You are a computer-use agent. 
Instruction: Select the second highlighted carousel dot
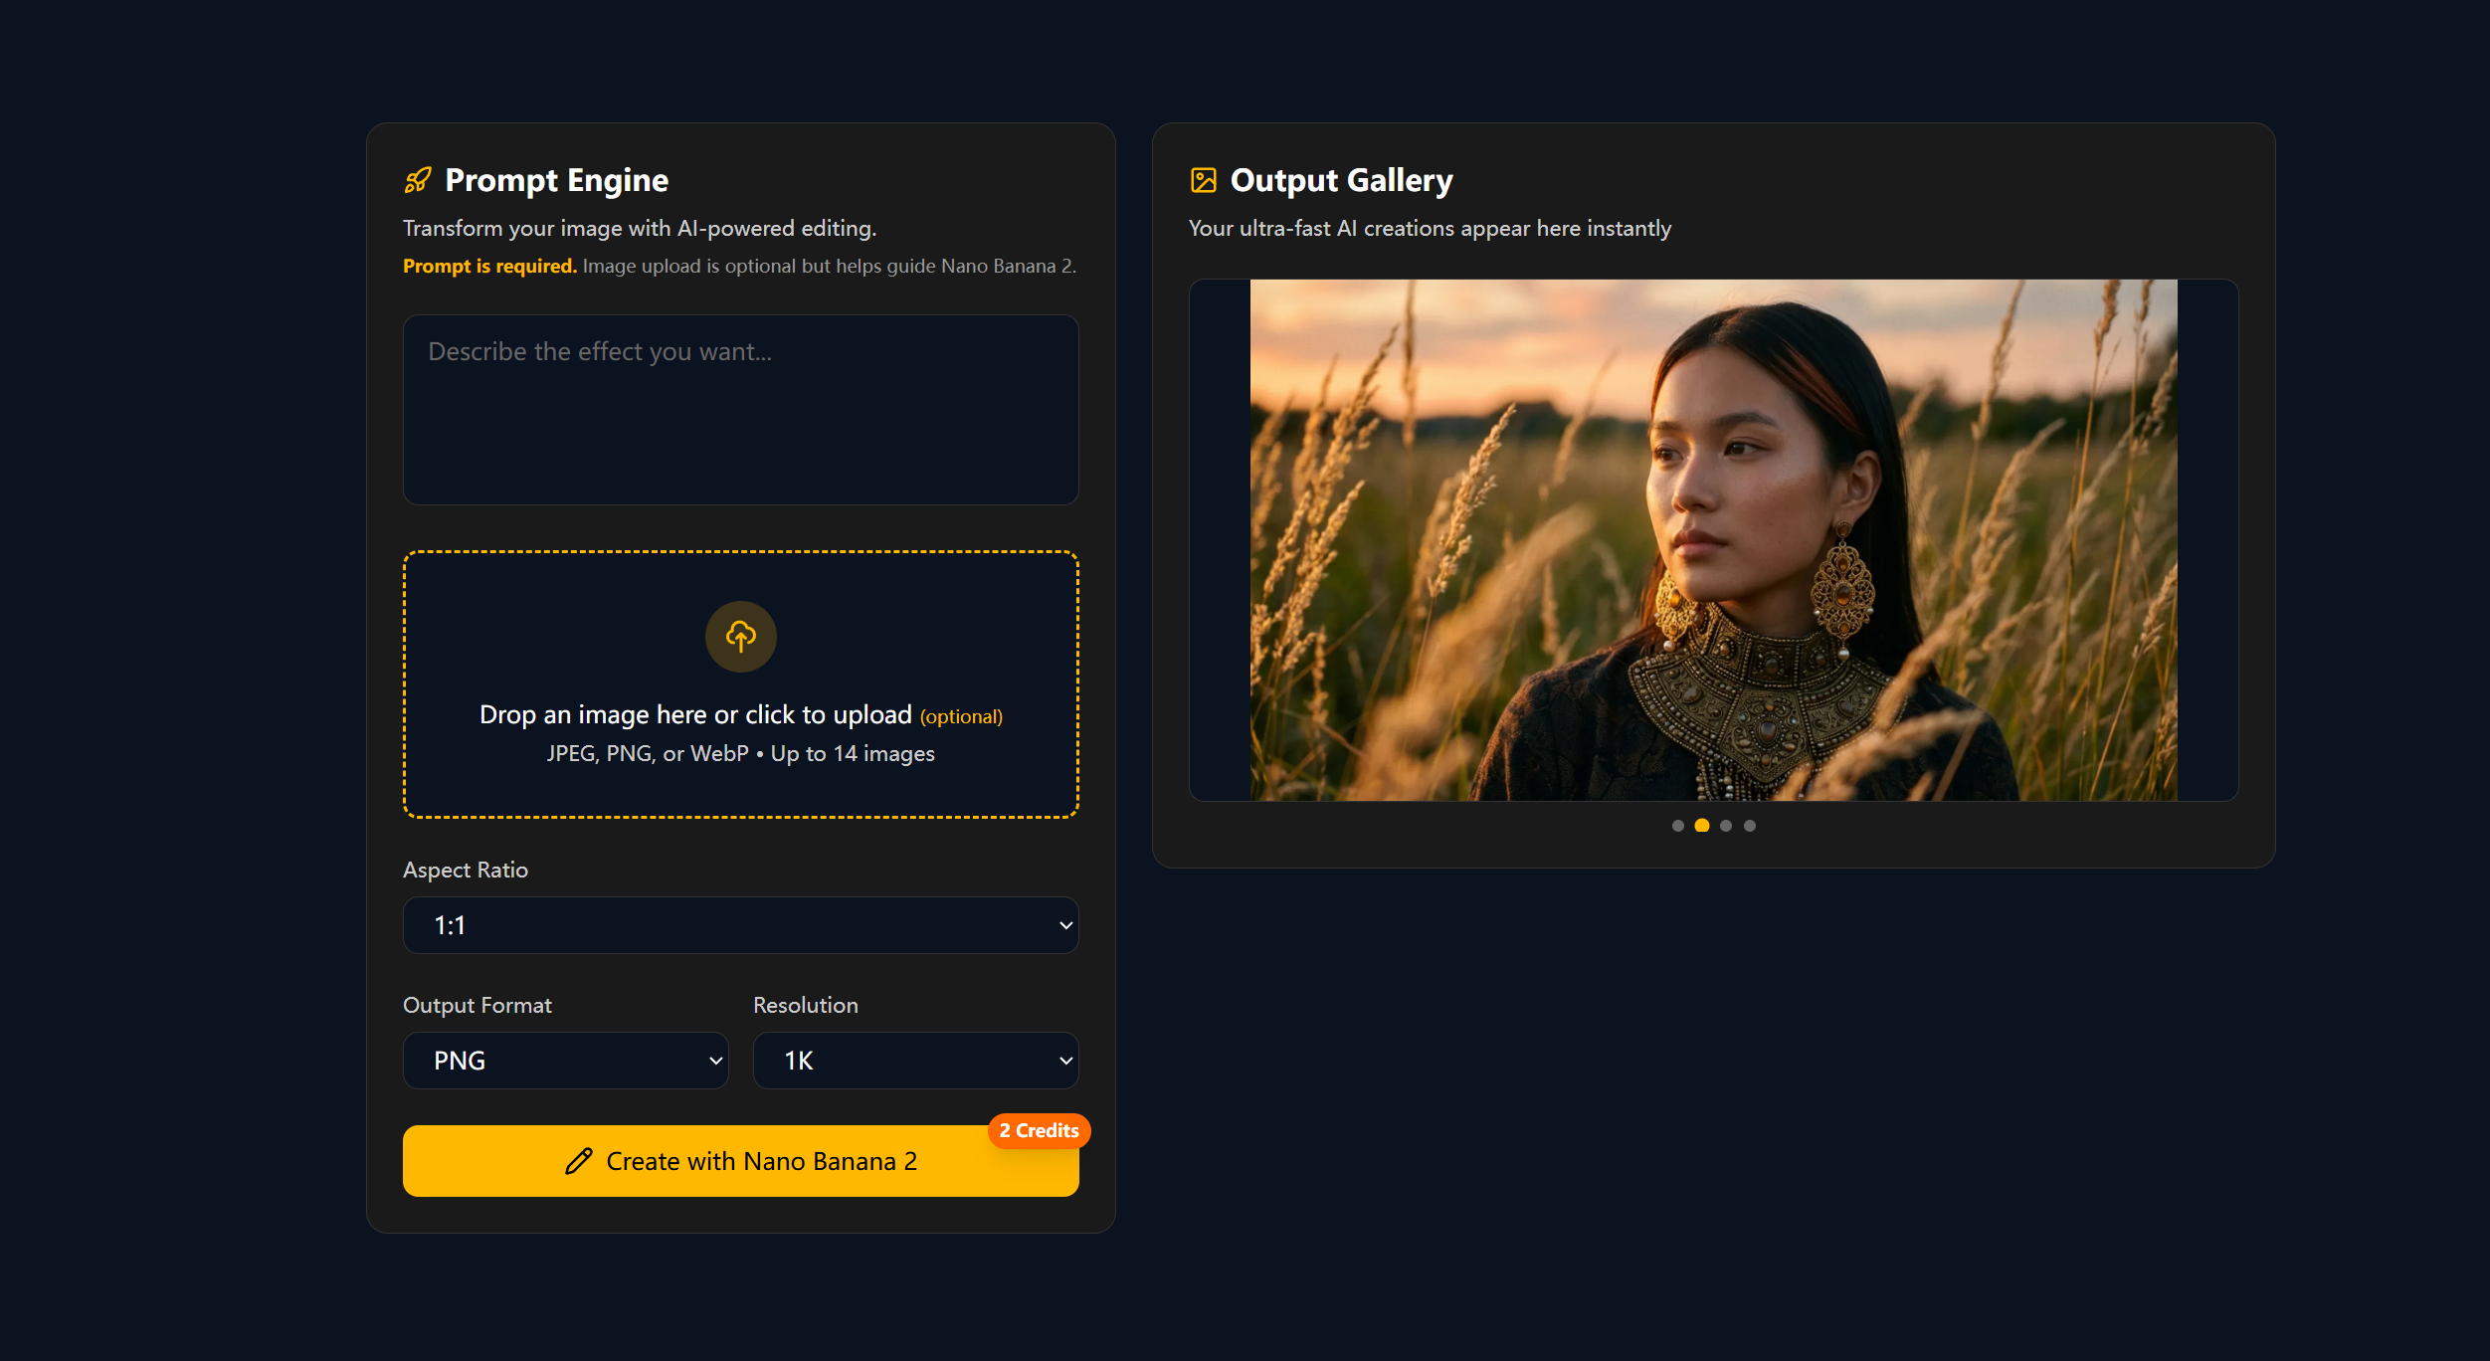1702,826
